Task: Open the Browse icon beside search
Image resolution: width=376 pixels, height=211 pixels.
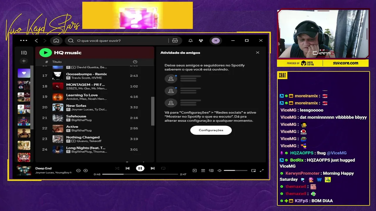Action: [x=175, y=40]
